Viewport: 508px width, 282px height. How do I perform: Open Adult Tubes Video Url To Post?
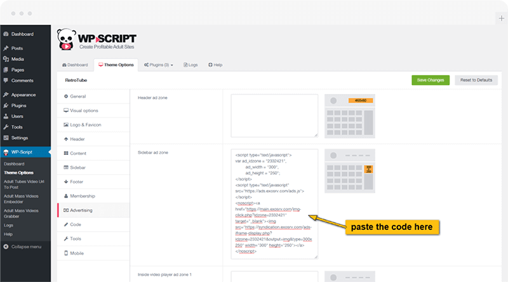[24, 184]
